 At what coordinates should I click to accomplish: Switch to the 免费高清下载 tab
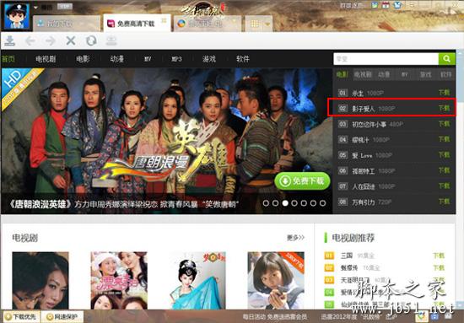pyautogui.click(x=137, y=23)
